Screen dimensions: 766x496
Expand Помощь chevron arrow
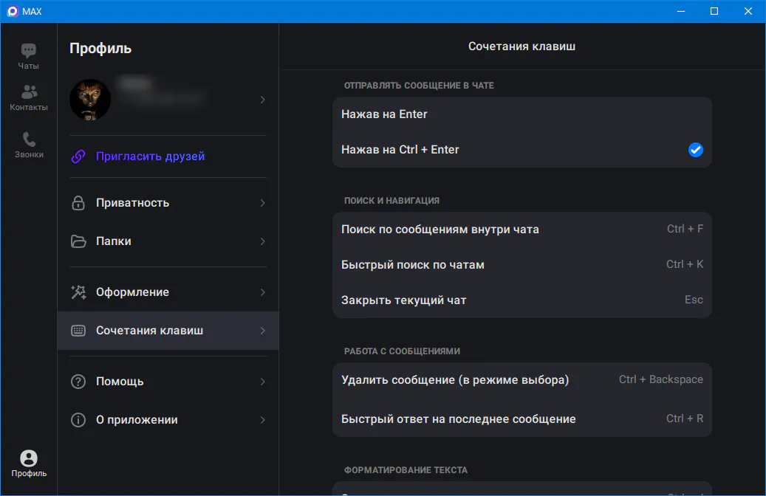pos(263,382)
